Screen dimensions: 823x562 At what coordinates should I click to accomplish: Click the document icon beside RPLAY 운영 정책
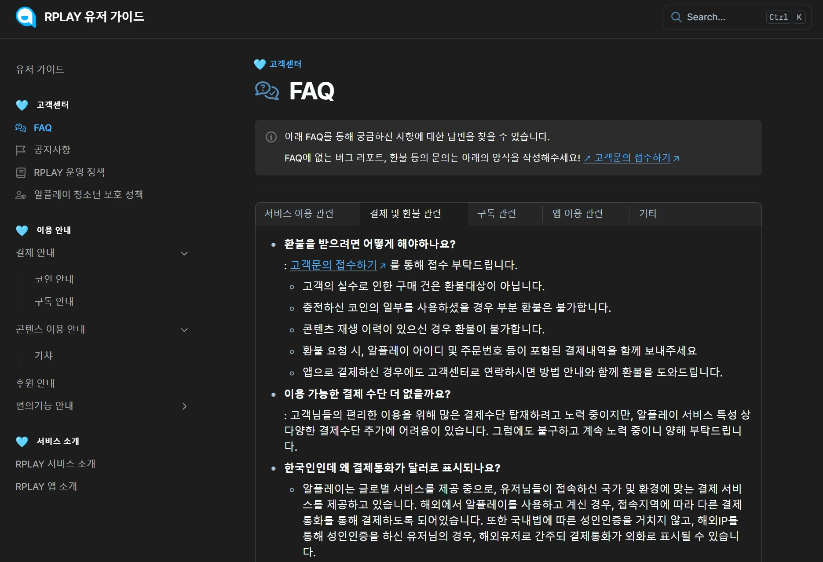pos(21,172)
